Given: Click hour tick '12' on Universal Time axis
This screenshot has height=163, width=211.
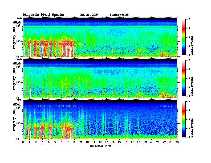Looking at the screenshot, I should [x=100, y=142].
